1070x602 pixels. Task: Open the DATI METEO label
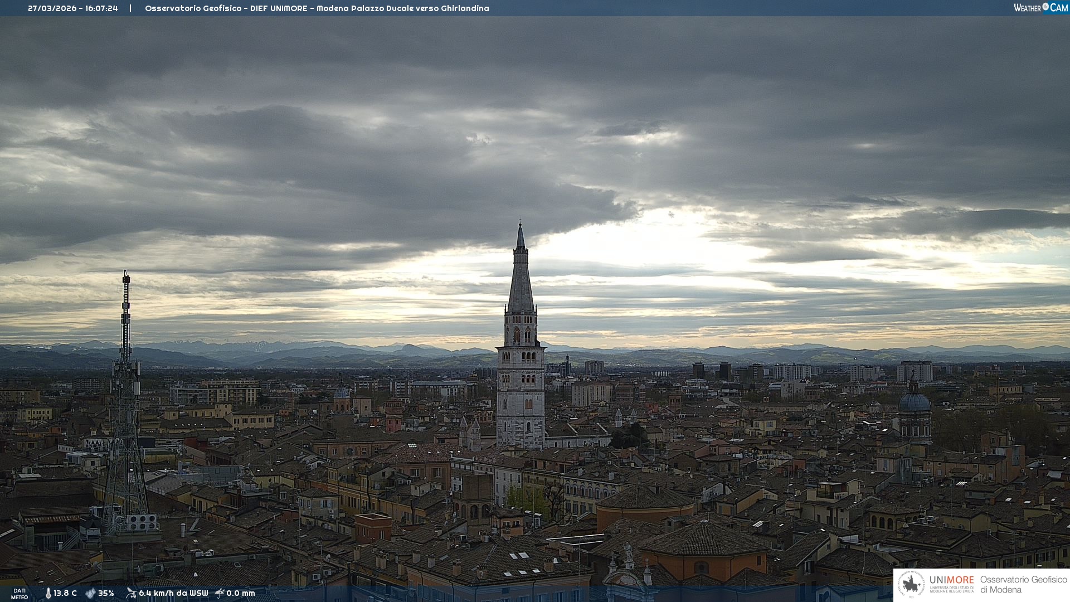click(x=20, y=594)
